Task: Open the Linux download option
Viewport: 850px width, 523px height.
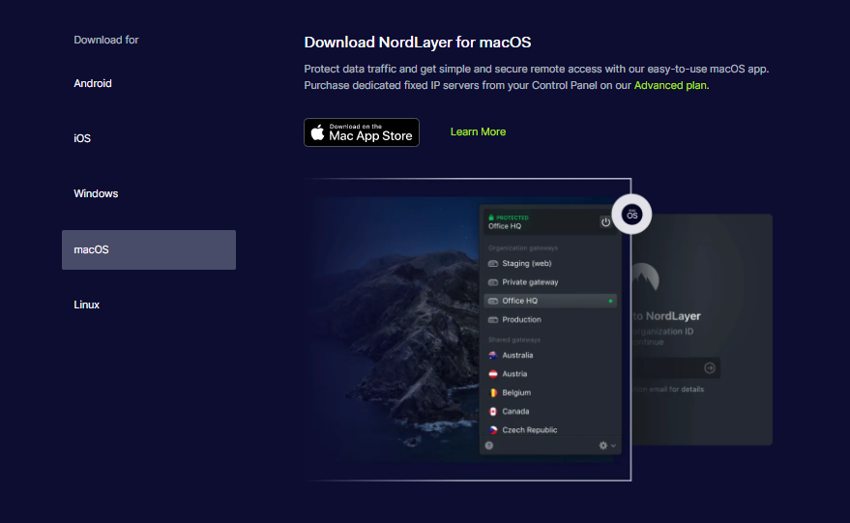Action: 87,305
